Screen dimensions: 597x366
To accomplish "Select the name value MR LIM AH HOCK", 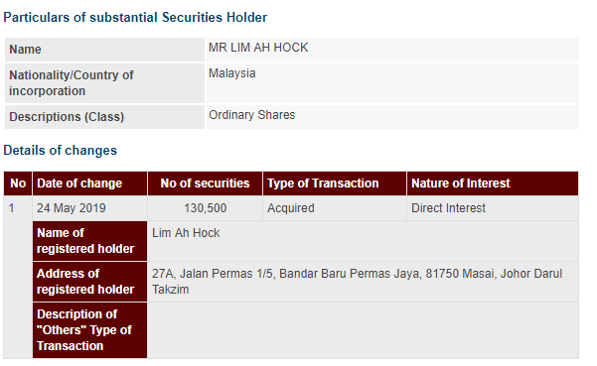I will [x=258, y=48].
